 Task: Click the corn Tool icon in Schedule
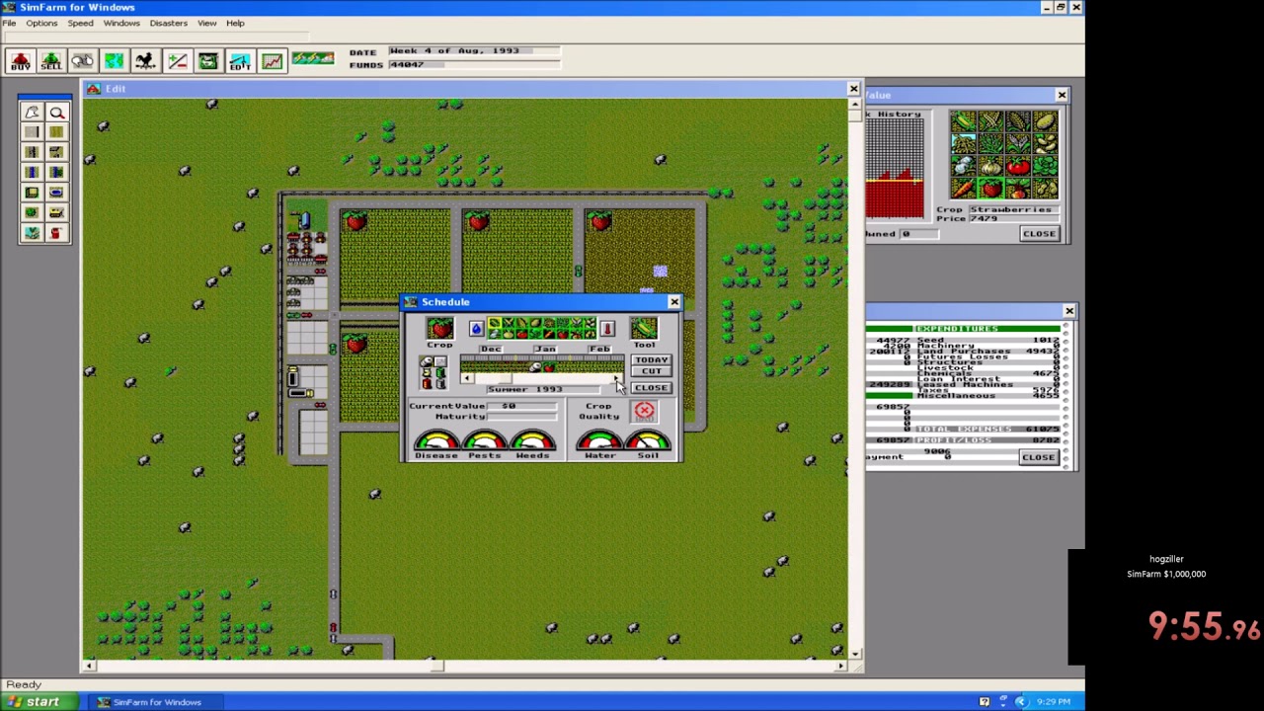coord(644,328)
